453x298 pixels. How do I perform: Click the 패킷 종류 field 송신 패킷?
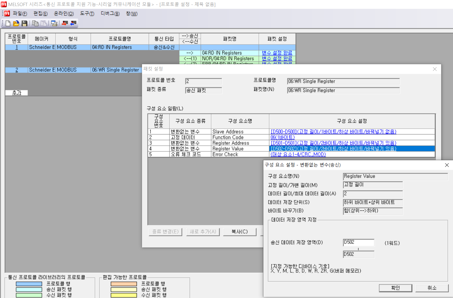tap(204, 90)
